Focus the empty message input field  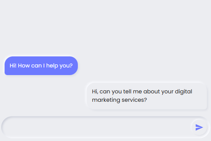click(97, 127)
